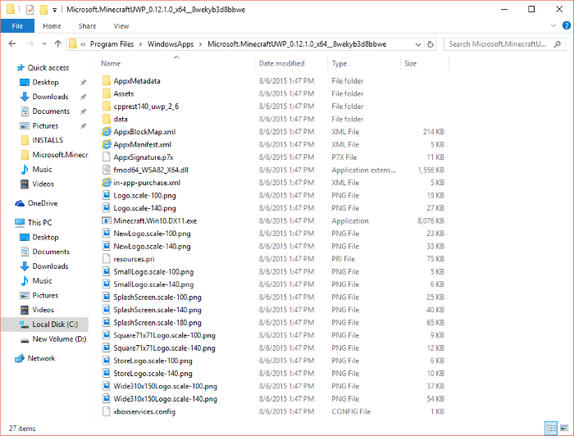Click WindowsApps in address breadcrumb
The height and width of the screenshot is (436, 574).
pyautogui.click(x=171, y=44)
